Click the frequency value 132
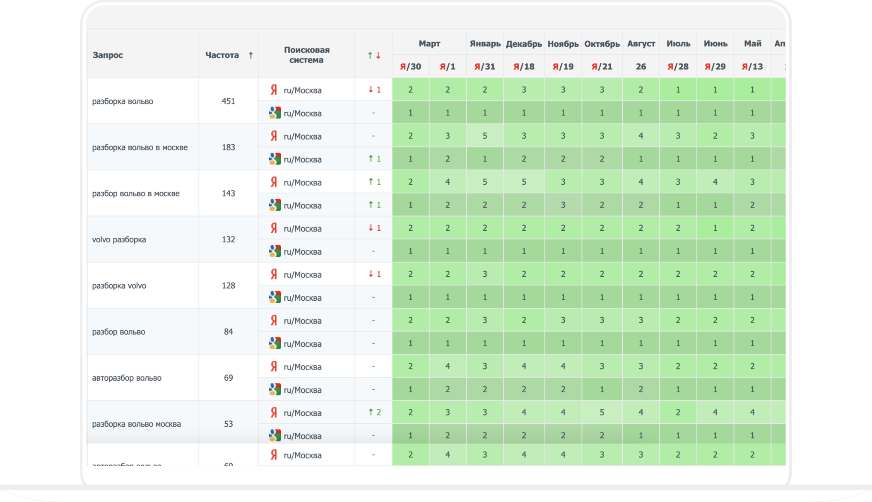This screenshot has height=502, width=872. (x=229, y=239)
